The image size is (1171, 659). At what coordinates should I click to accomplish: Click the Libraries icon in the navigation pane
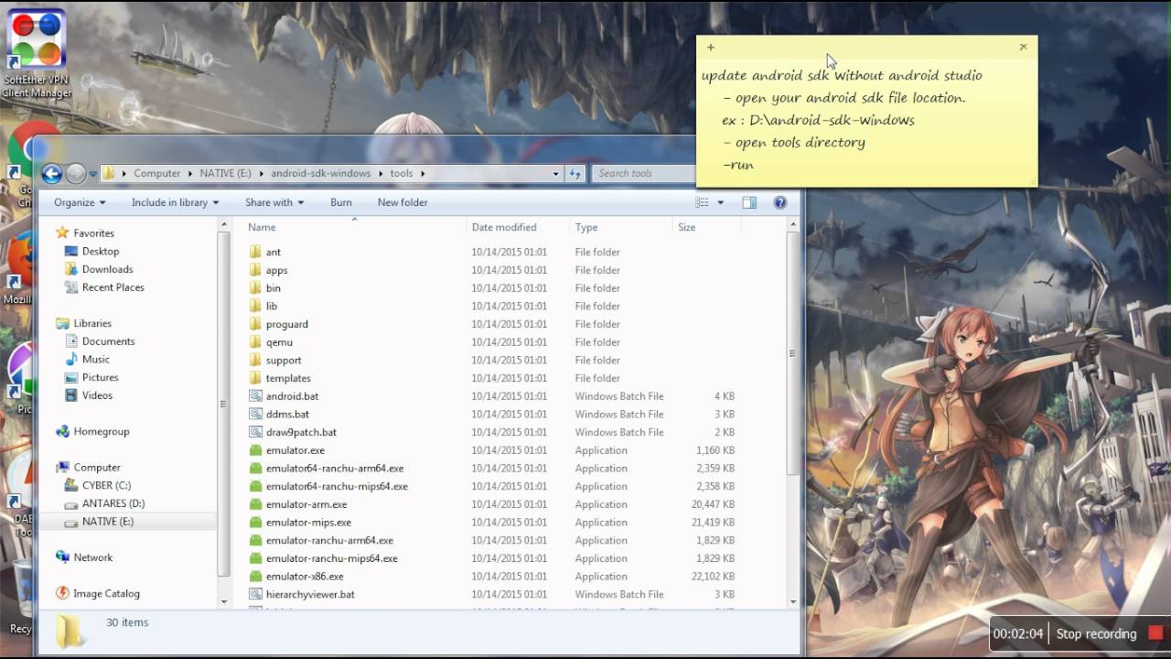point(62,323)
